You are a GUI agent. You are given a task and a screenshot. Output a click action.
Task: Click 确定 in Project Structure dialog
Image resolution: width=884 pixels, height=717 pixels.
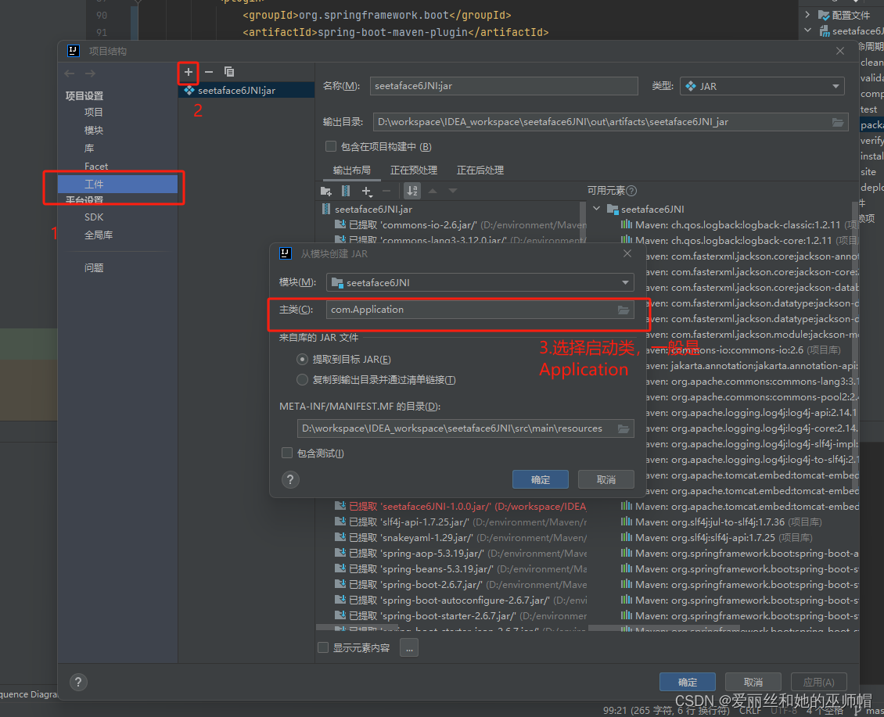687,682
